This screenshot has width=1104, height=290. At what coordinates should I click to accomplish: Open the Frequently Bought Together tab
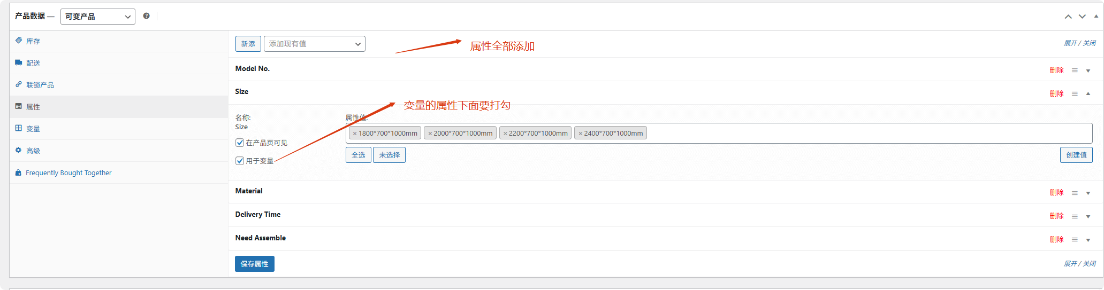pyautogui.click(x=68, y=173)
